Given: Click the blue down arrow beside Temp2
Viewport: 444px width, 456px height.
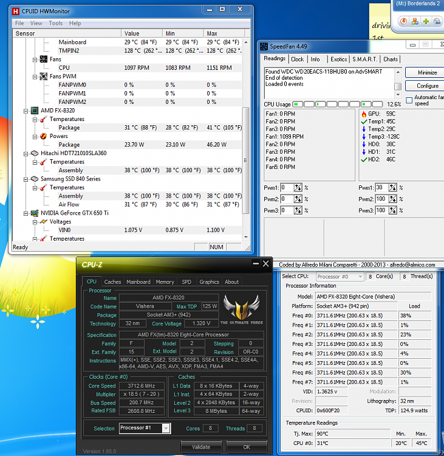Looking at the screenshot, I should (x=364, y=129).
